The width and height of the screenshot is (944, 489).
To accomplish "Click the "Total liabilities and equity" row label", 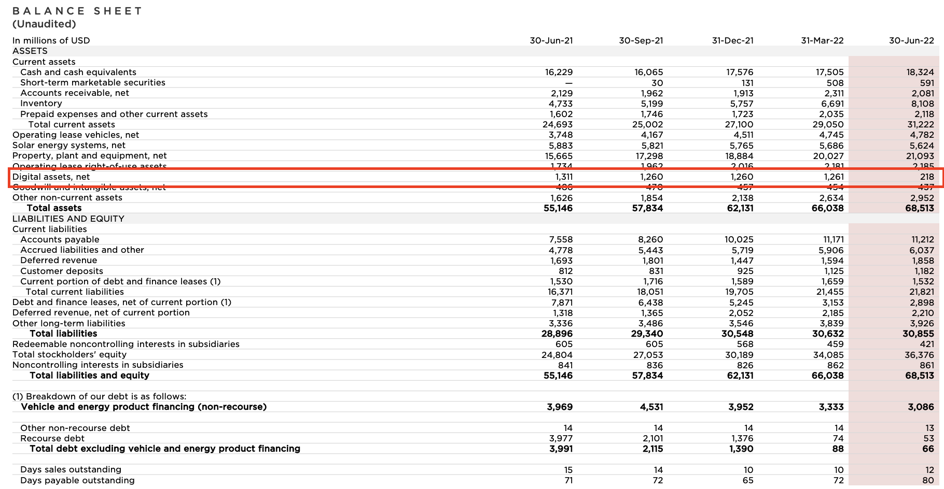I will [89, 375].
